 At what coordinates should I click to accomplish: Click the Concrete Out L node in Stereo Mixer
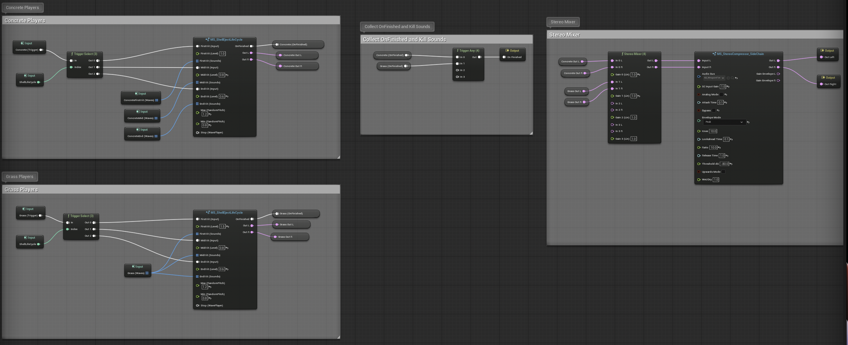(573, 62)
